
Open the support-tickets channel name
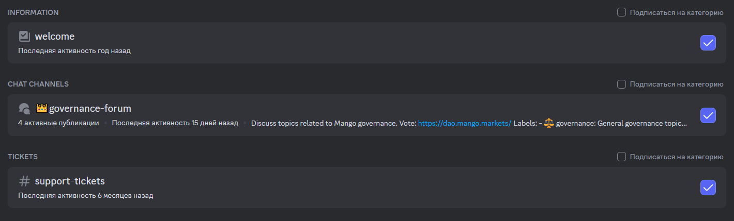coord(70,181)
